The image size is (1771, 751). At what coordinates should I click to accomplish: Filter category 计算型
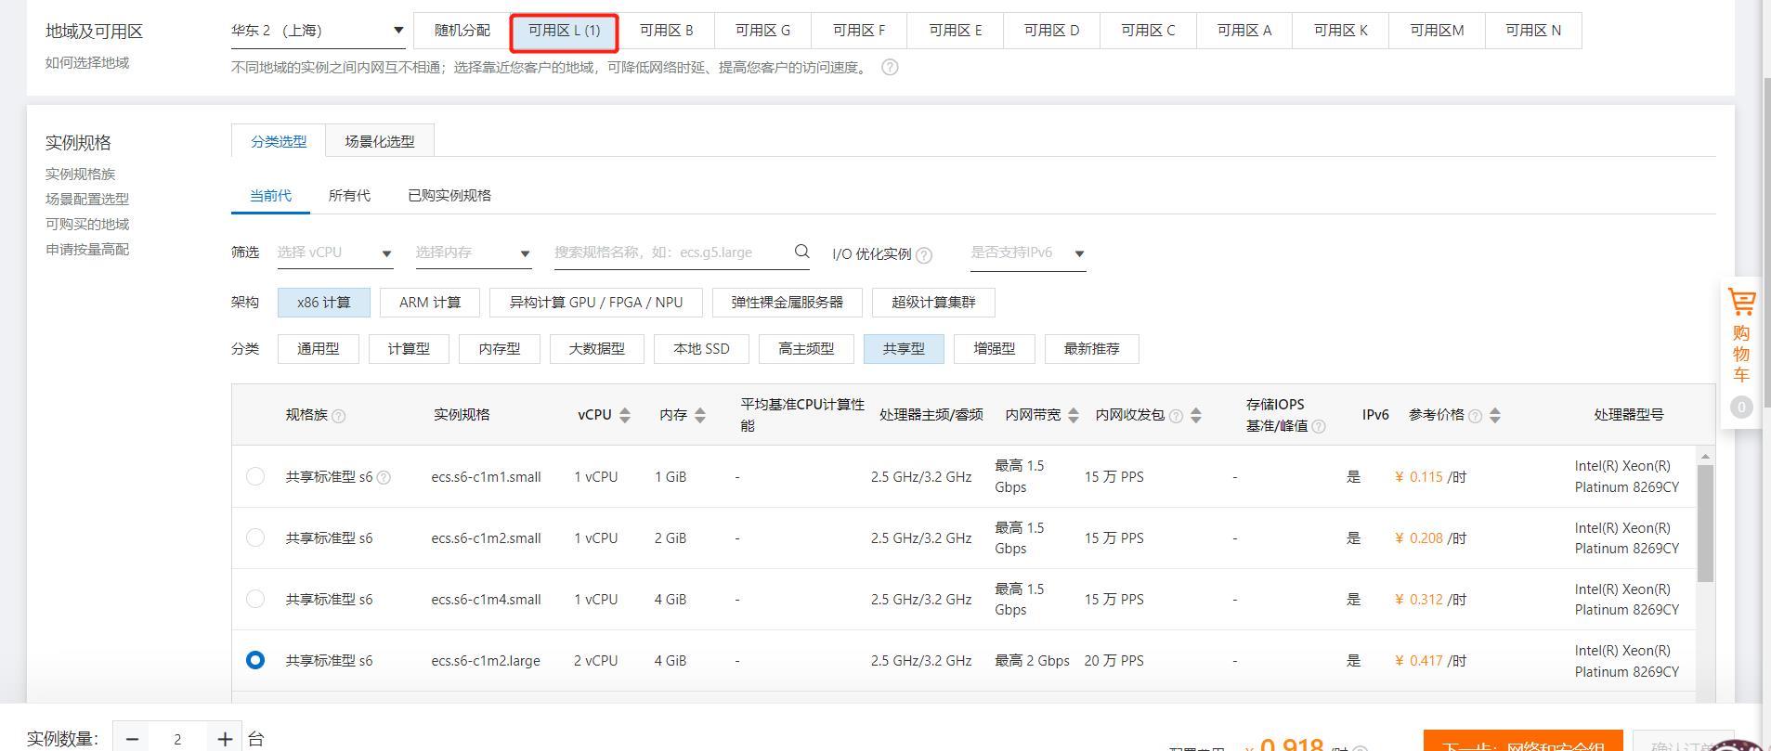click(409, 349)
